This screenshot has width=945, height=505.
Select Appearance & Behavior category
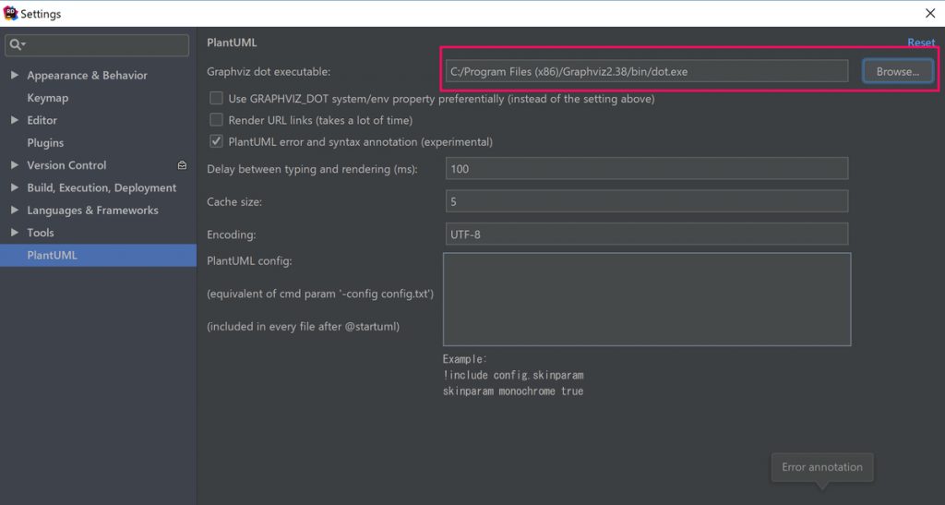87,75
